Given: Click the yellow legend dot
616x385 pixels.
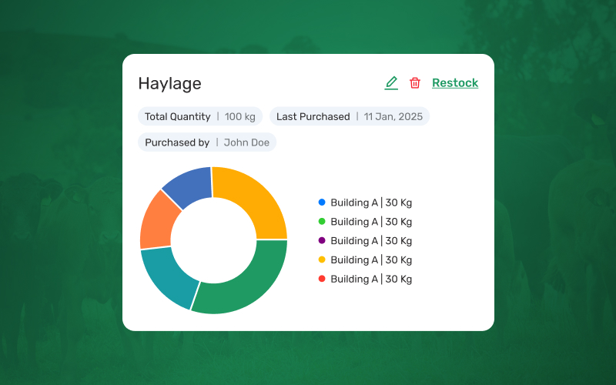Looking at the screenshot, I should pos(322,260).
